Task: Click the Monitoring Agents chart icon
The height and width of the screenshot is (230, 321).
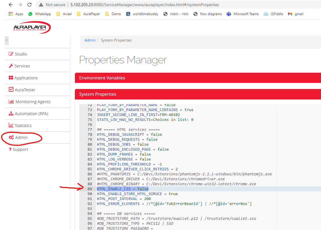Action: pyautogui.click(x=11, y=101)
